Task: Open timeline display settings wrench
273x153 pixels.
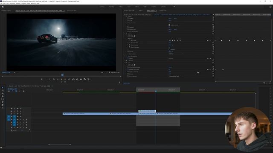Action: pyautogui.click(x=23, y=91)
